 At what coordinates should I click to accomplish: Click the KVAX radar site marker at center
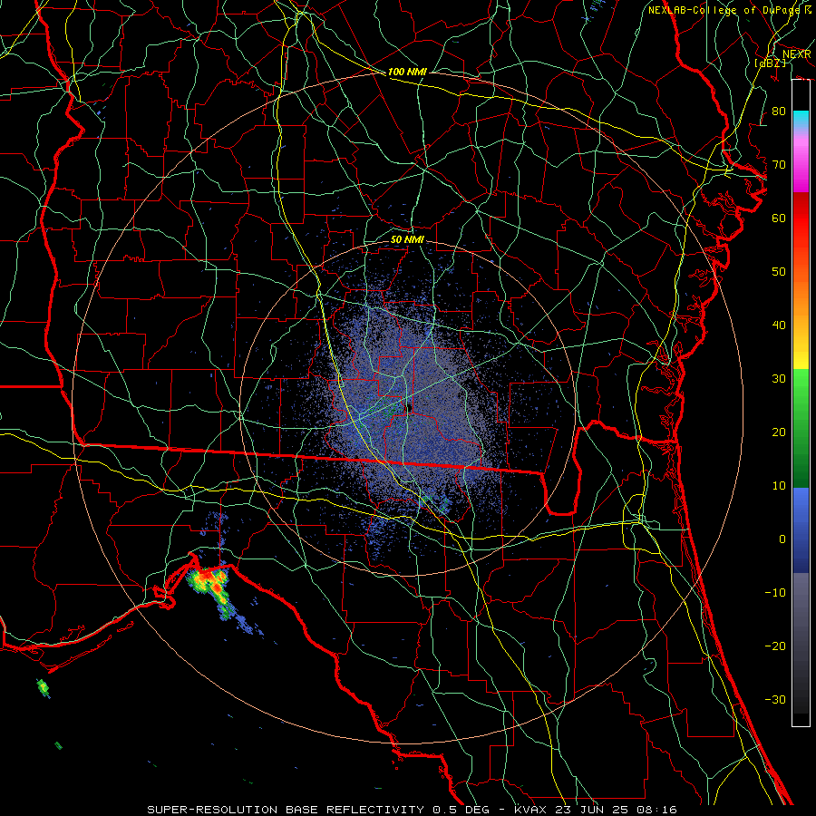pyautogui.click(x=409, y=408)
